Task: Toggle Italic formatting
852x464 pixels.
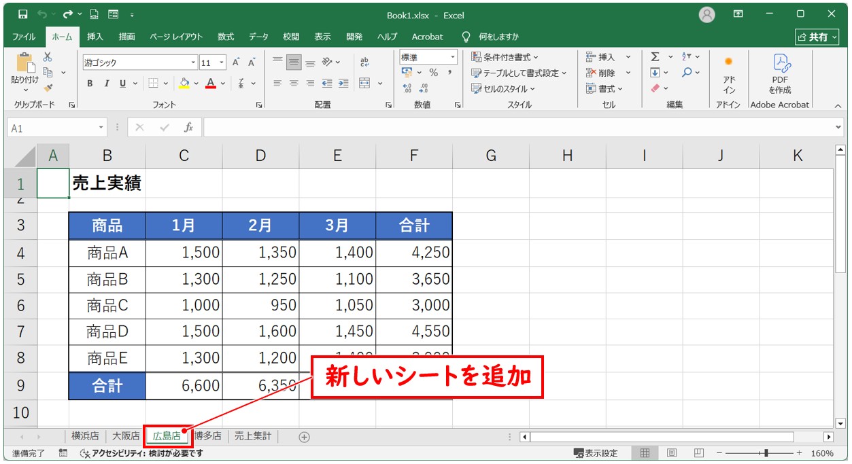Action: coord(106,84)
